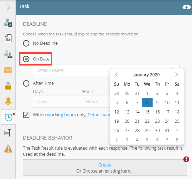
Task: Click the Days input field
Action: coord(57,102)
